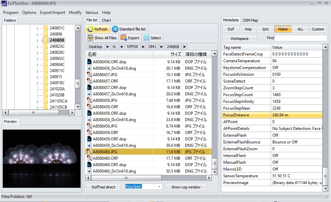Open the 240918C folder

tap(57, 83)
